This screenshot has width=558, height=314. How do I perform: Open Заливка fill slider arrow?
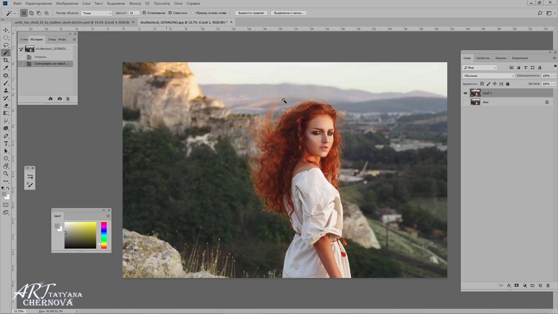(x=554, y=84)
